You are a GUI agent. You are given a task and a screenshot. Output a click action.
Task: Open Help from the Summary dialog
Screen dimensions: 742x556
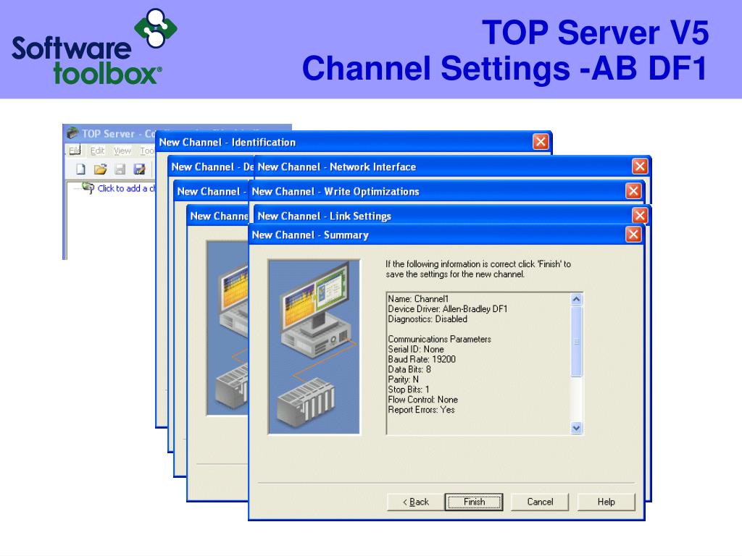coord(606,502)
